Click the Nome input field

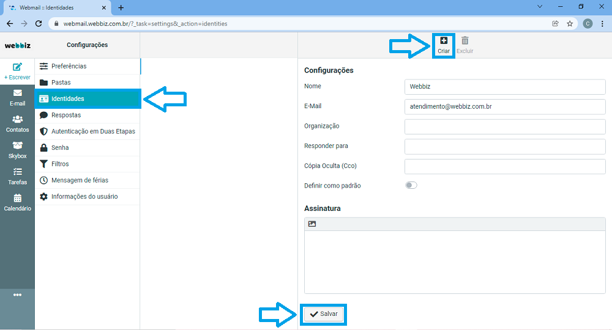tap(505, 87)
